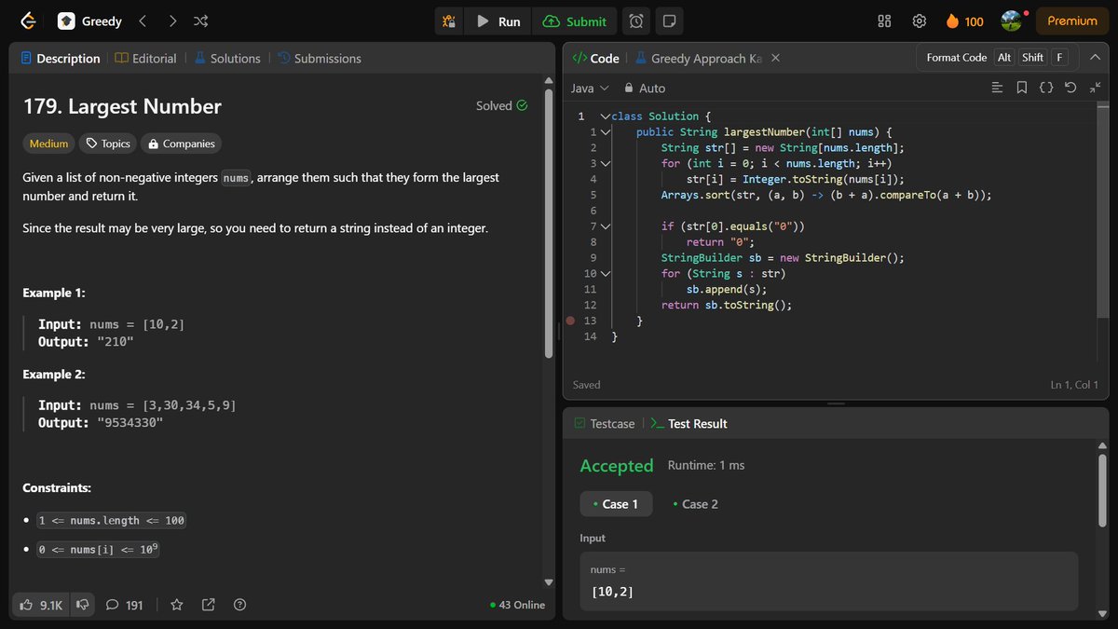Bookmark the current solution code
The height and width of the screenshot is (629, 1118).
(x=1022, y=88)
